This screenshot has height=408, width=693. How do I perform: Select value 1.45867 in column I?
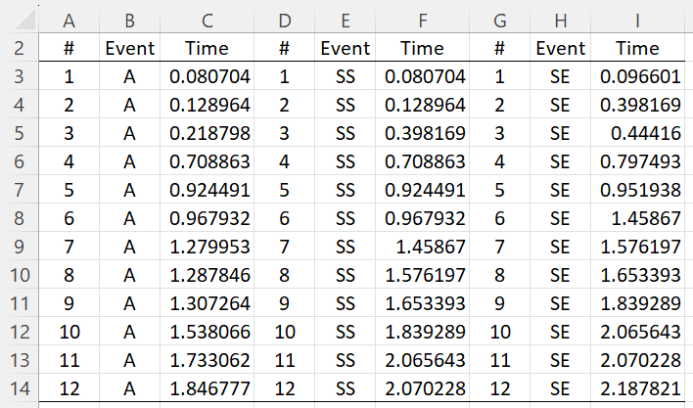click(638, 218)
